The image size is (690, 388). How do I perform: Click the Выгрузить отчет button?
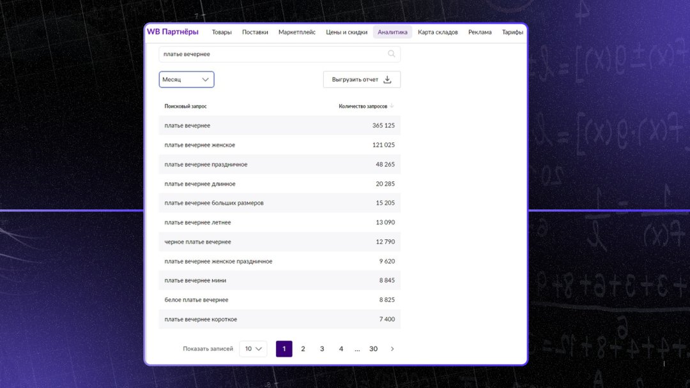(x=362, y=80)
